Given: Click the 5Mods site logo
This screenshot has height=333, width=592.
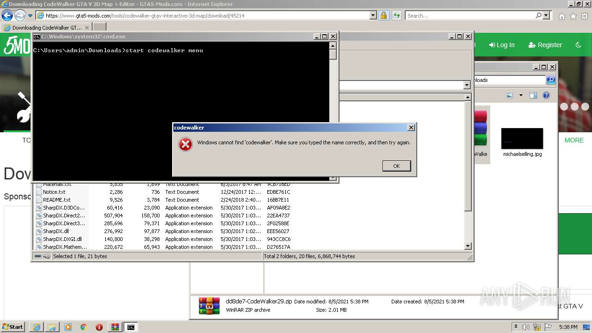Looking at the screenshot, I should pos(16,45).
